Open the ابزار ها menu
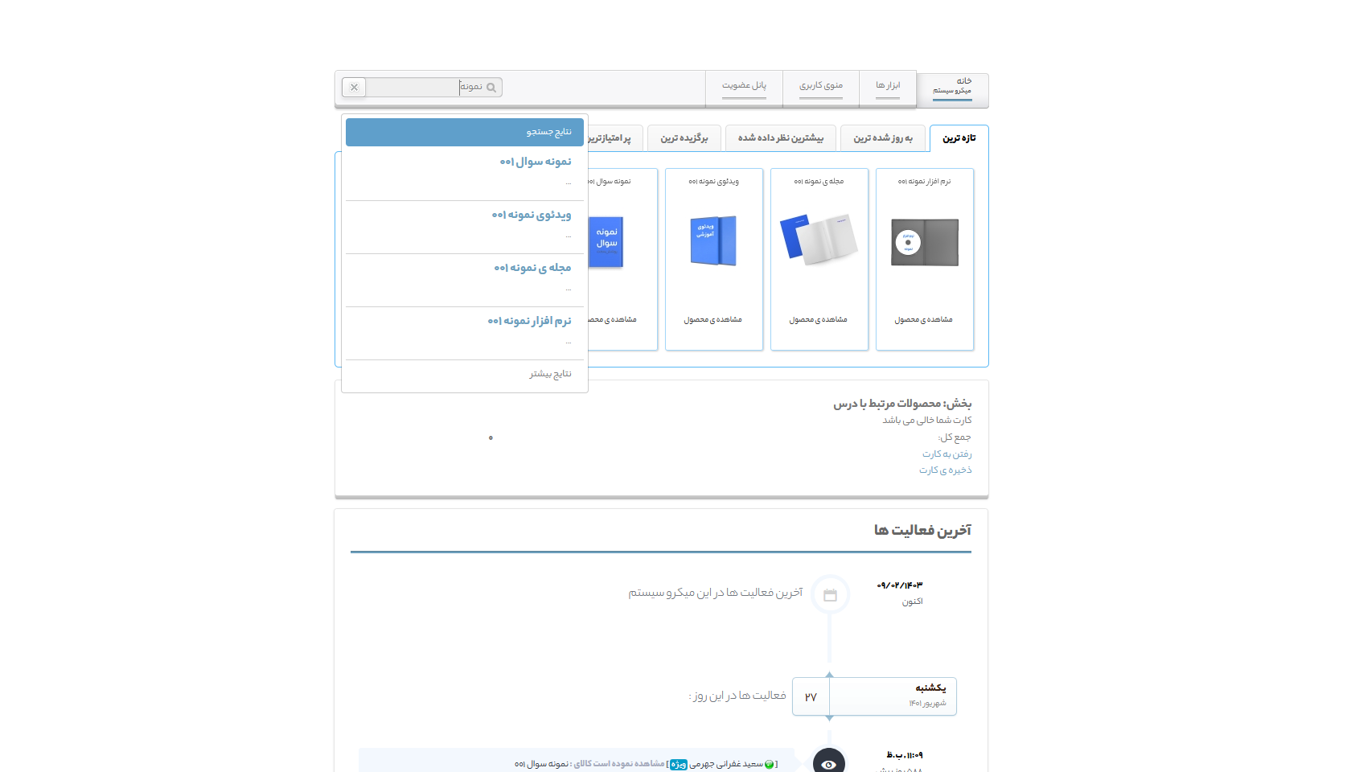The image size is (1351, 772). (888, 86)
